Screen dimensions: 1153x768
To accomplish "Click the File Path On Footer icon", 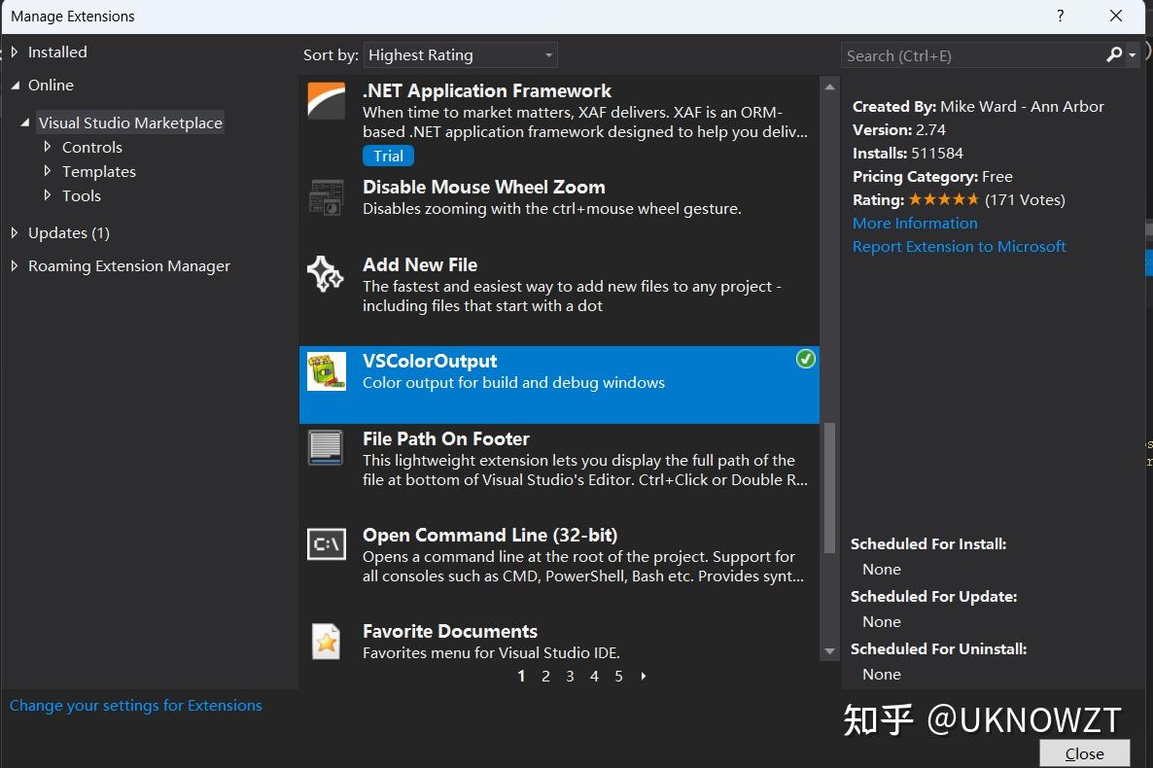I will pyautogui.click(x=327, y=448).
